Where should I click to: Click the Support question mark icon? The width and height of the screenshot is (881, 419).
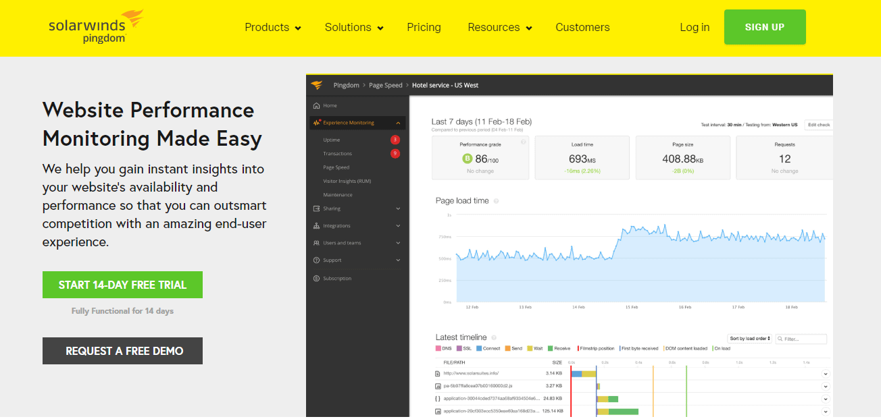[x=316, y=260]
